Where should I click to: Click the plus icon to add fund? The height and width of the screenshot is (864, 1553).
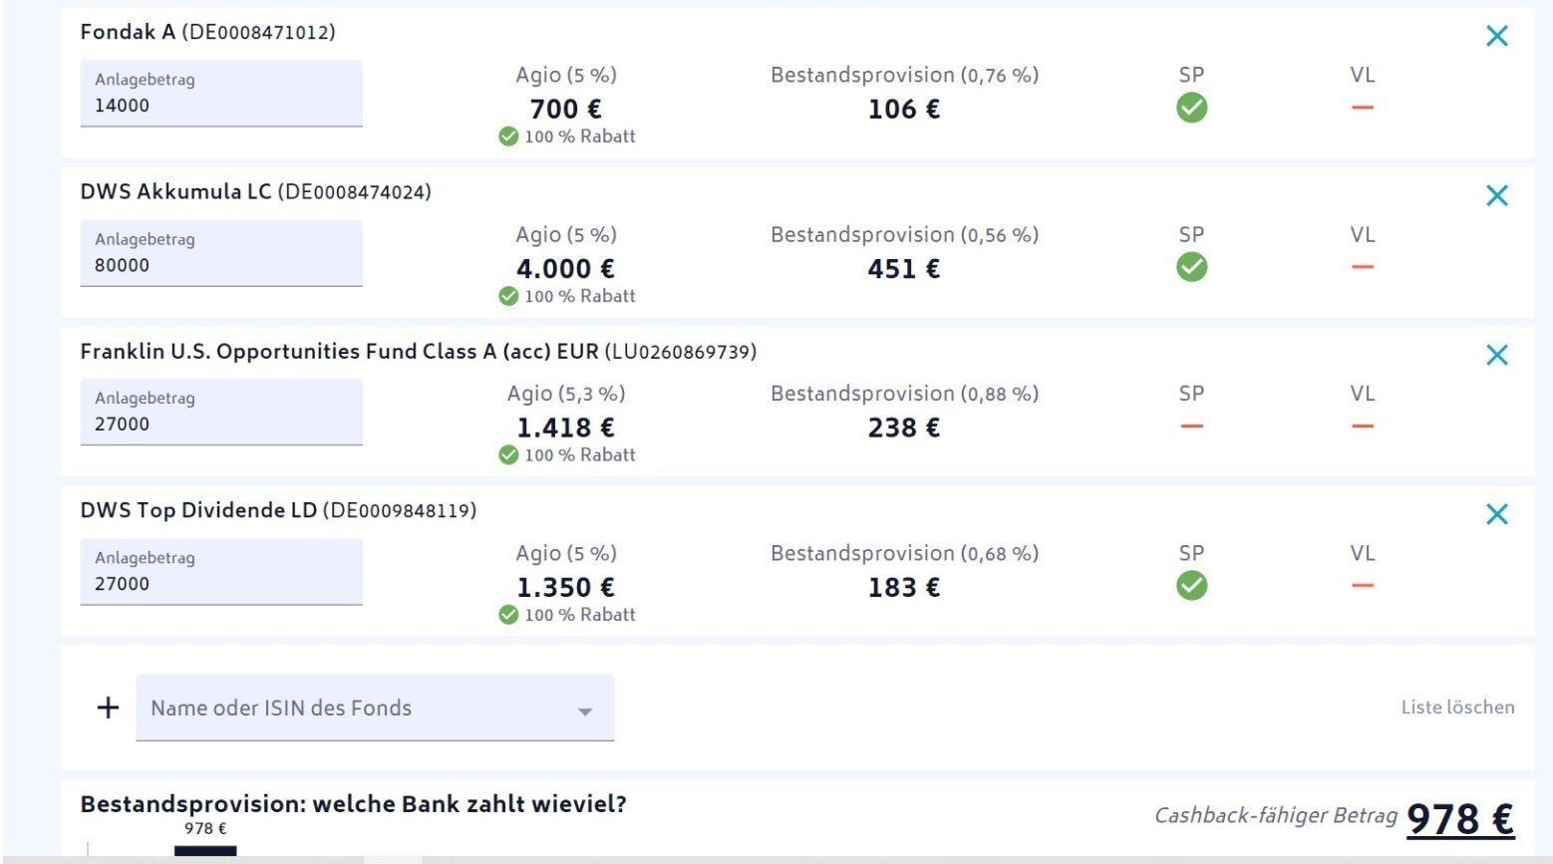pyautogui.click(x=108, y=708)
